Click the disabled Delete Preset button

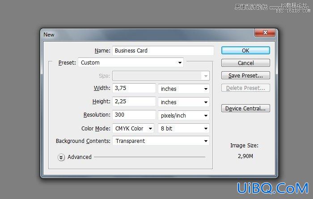tap(245, 88)
